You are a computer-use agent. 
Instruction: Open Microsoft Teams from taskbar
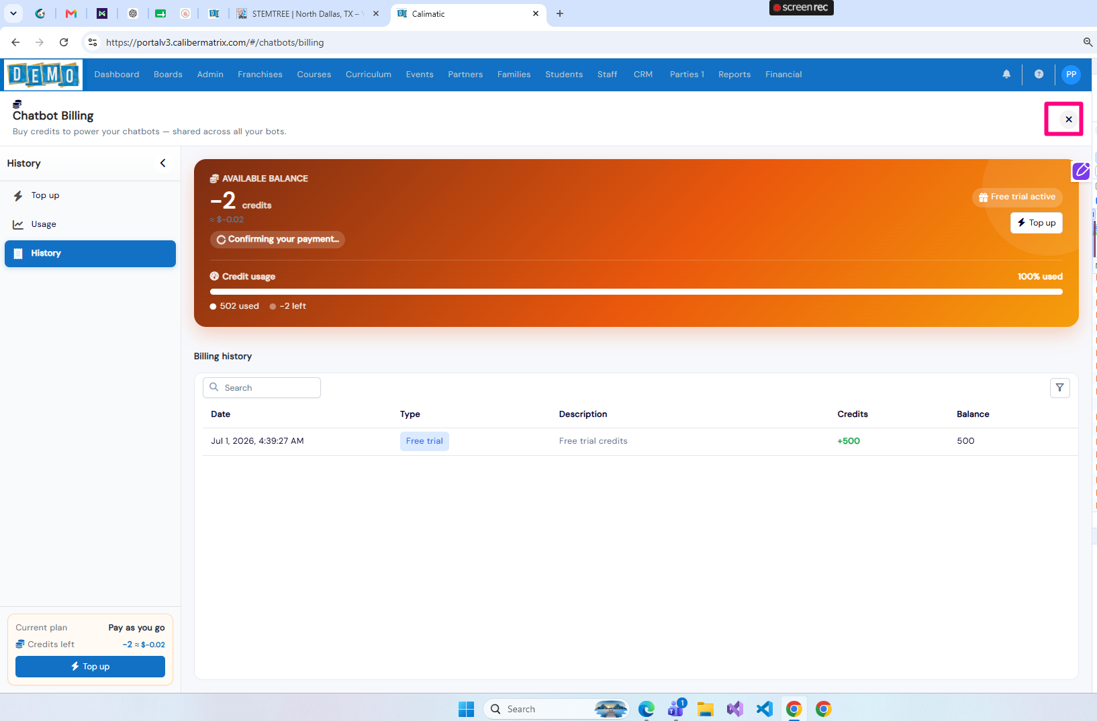676,708
